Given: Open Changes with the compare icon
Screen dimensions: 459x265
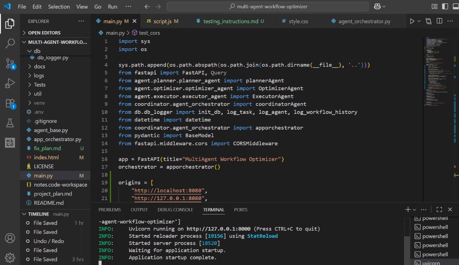Looking at the screenshot, I should pyautogui.click(x=429, y=21).
